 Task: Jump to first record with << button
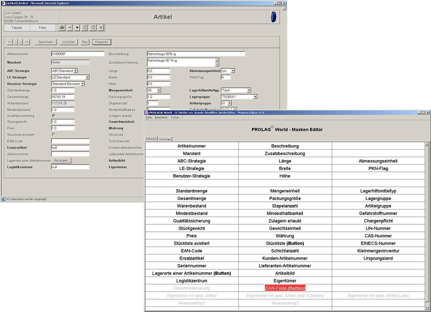click(9, 42)
